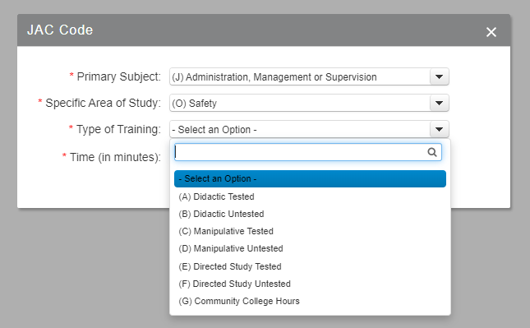
Task: Close the JAC Code dialog
Action: [491, 32]
